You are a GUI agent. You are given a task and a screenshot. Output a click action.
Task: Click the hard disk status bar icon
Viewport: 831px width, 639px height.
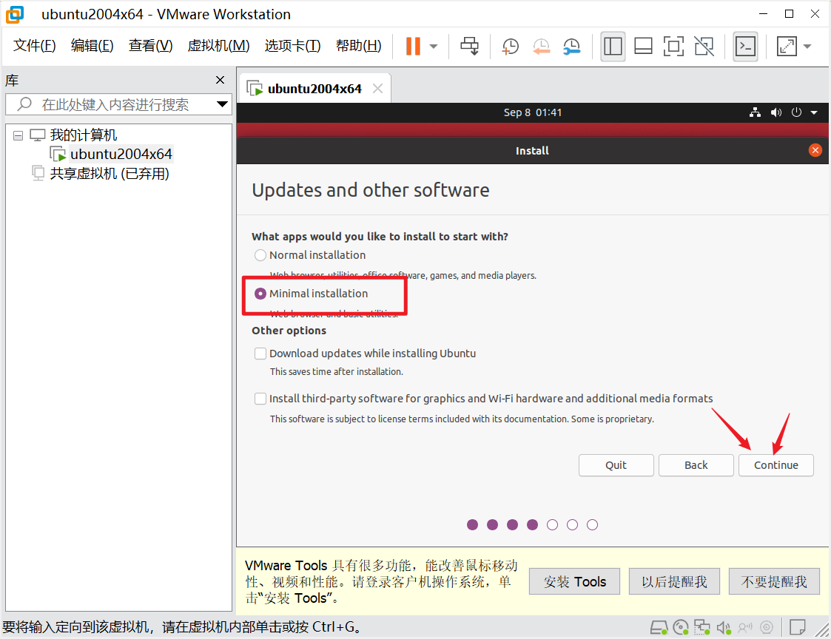click(659, 628)
